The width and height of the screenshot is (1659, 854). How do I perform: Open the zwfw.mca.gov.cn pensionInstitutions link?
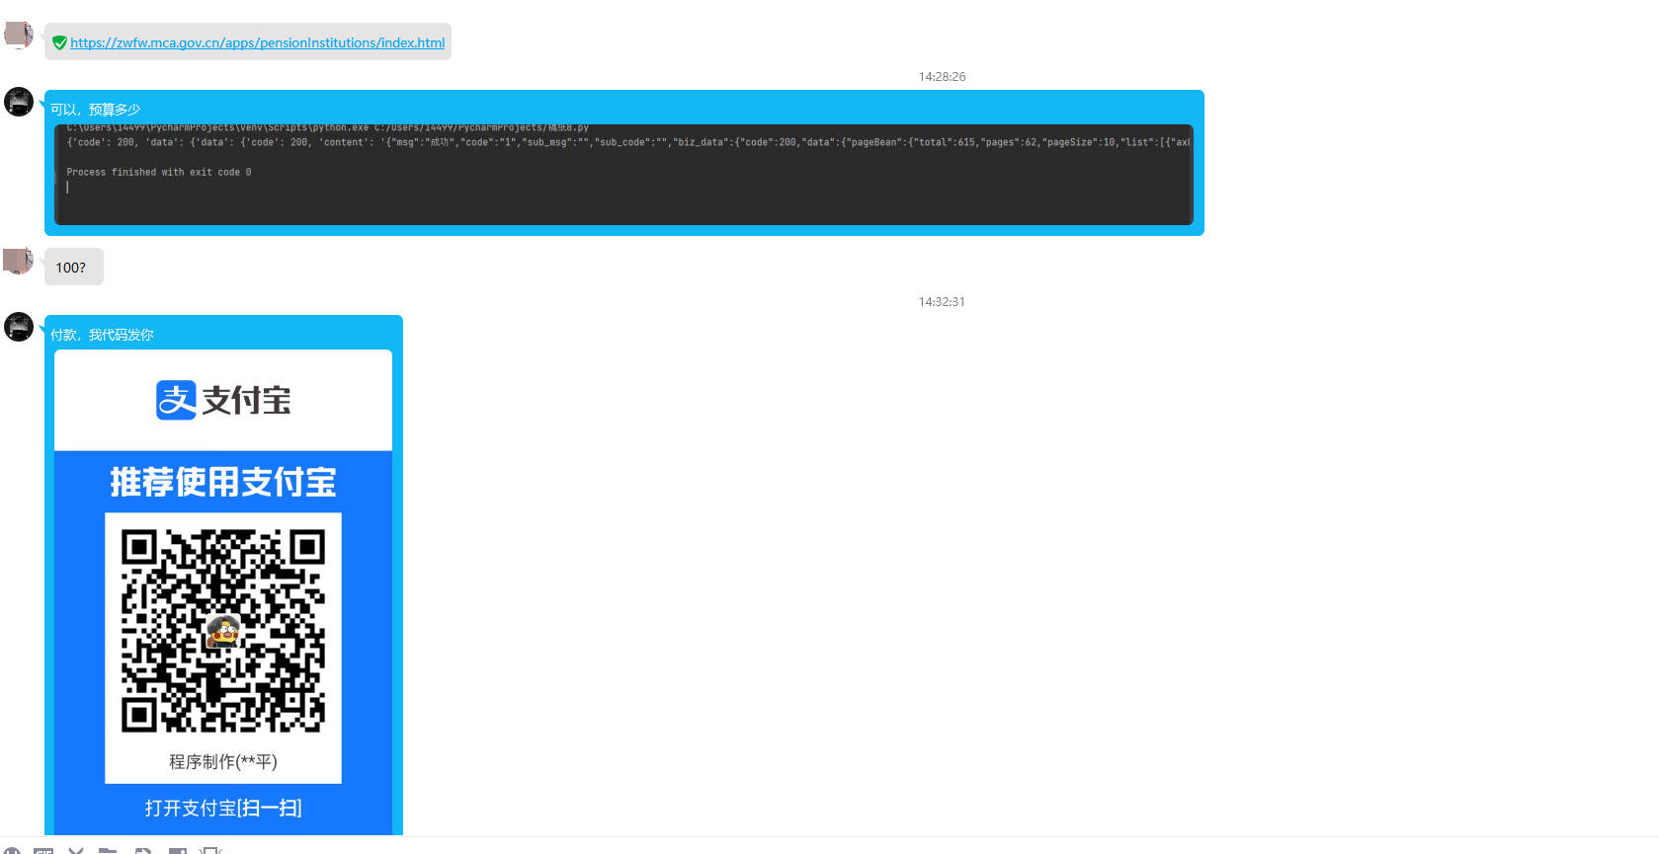[x=257, y=42]
